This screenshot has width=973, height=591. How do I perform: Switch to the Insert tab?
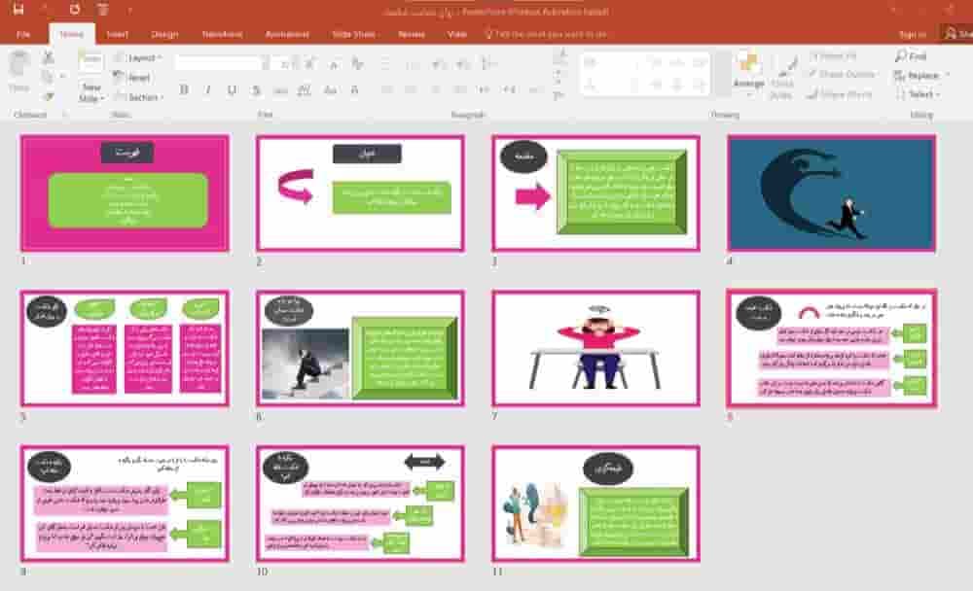pos(117,34)
